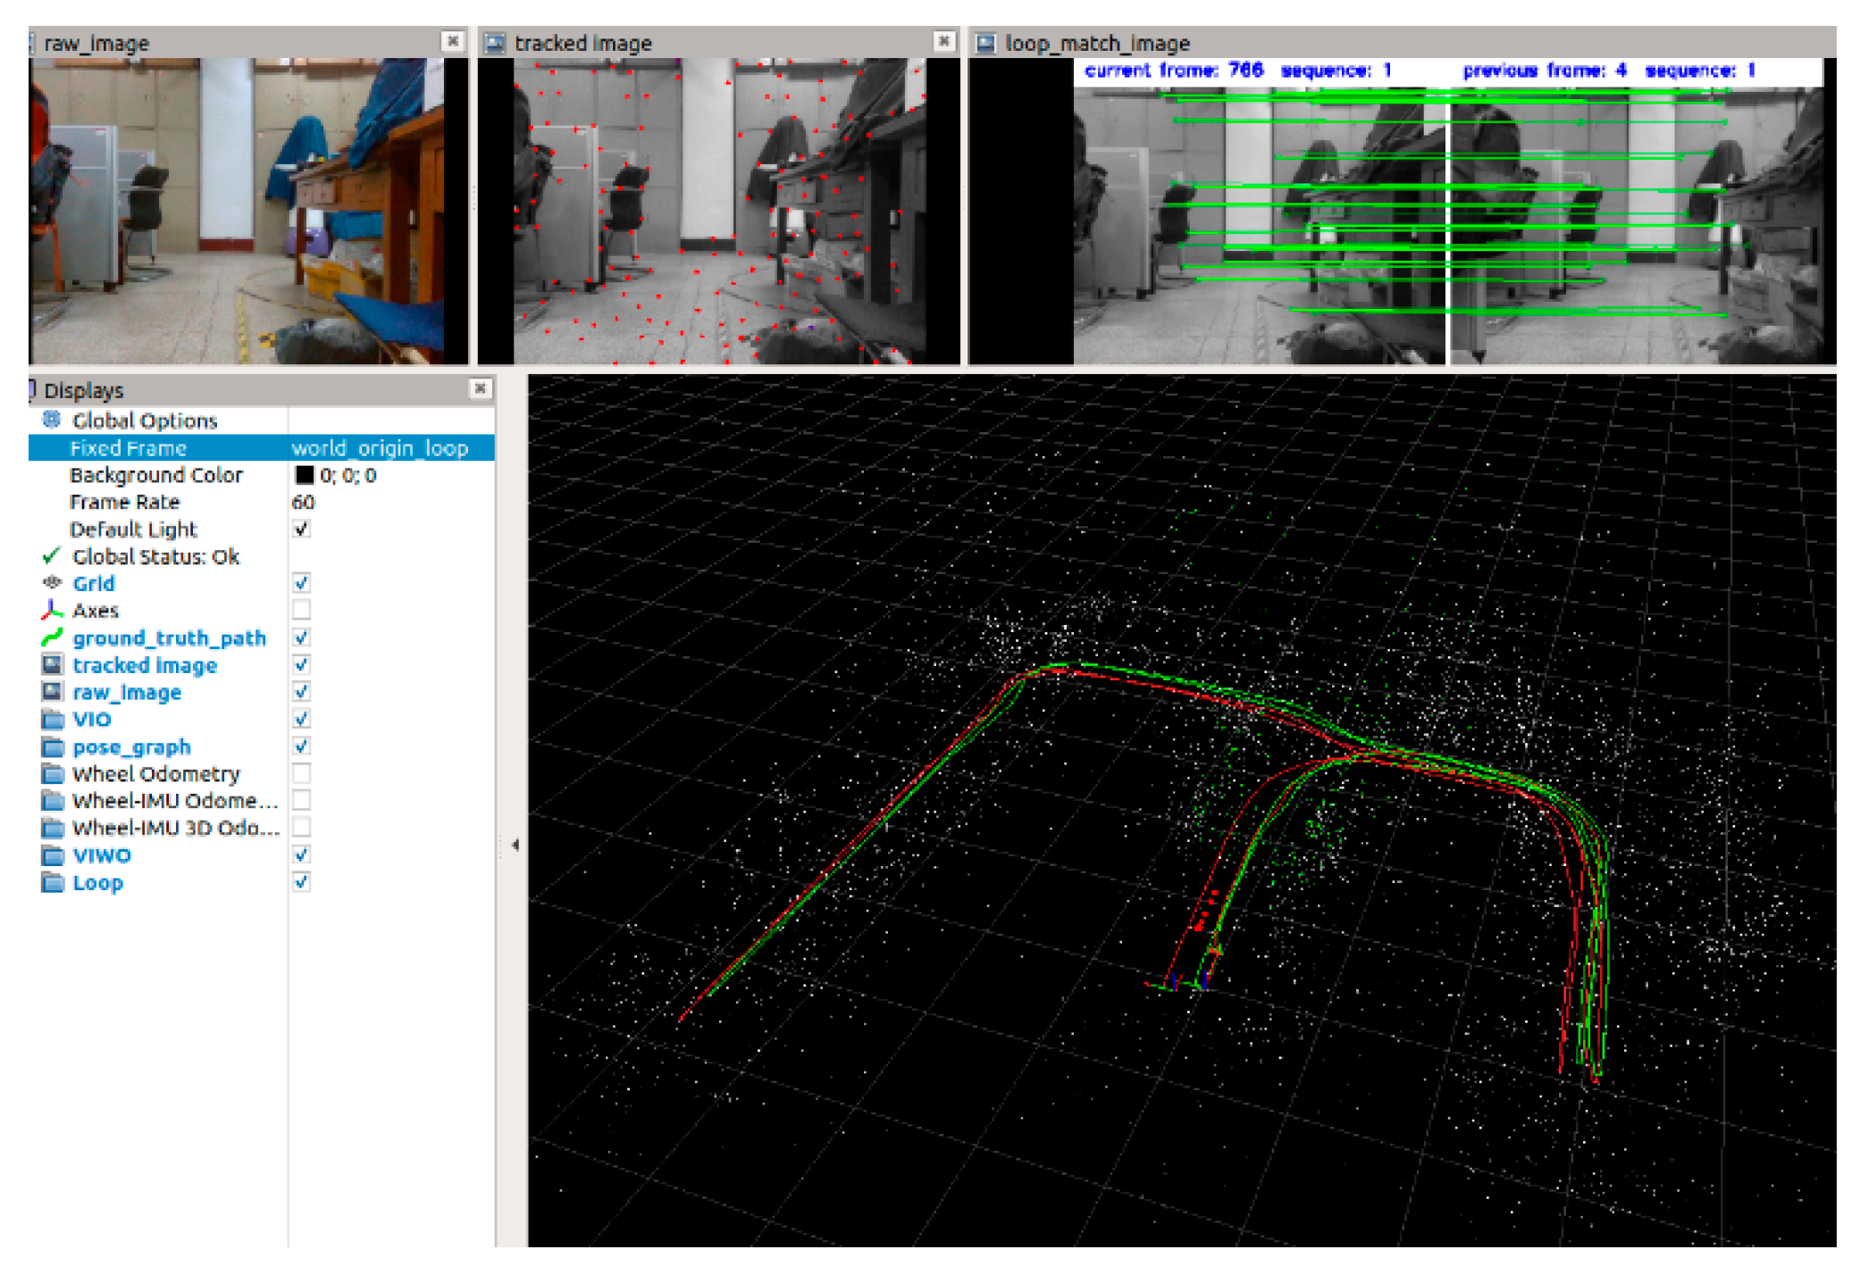Click the tracked image display icon
Viewport: 1868px width, 1283px height.
pyautogui.click(x=53, y=665)
